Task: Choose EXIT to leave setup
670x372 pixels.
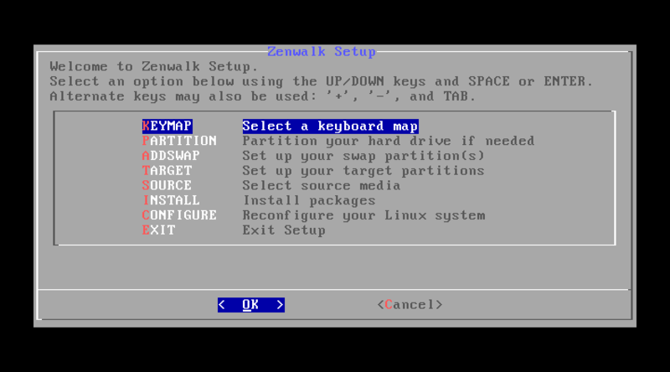Action: tap(158, 230)
